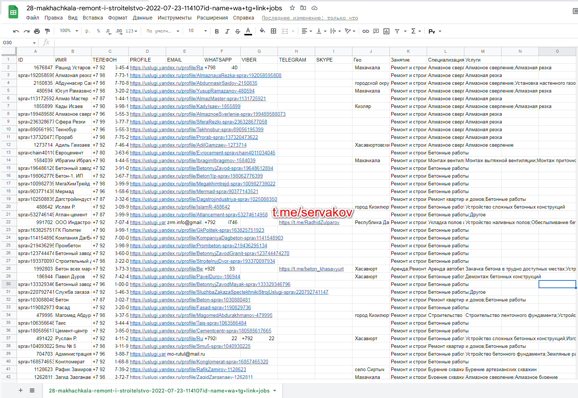Click the TELEGRAM header cell
Image resolution: width=578 pixels, height=398 pixels.
296,60
